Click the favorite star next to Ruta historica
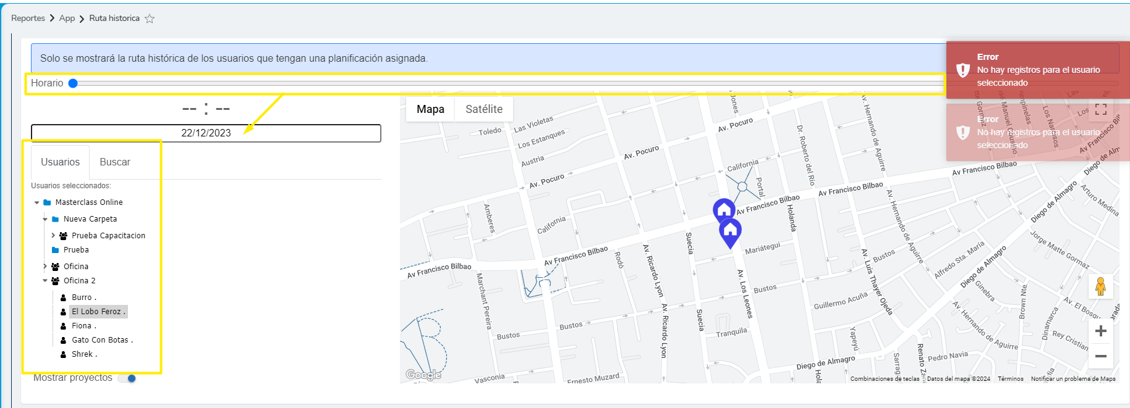Image resolution: width=1130 pixels, height=408 pixels. tap(150, 19)
